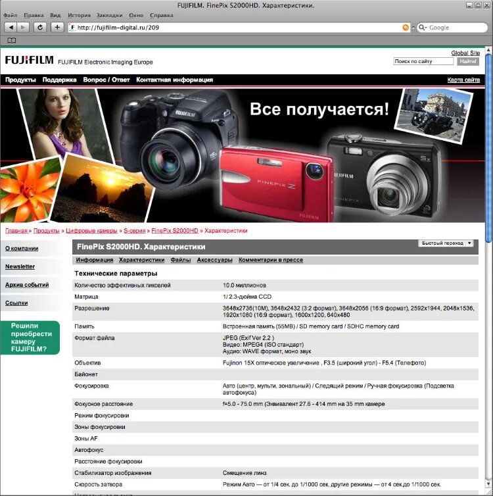
Task: Click the scrollbar up arrow
Action: [x=488, y=50]
